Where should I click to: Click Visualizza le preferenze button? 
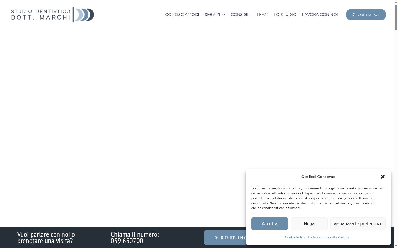358,223
